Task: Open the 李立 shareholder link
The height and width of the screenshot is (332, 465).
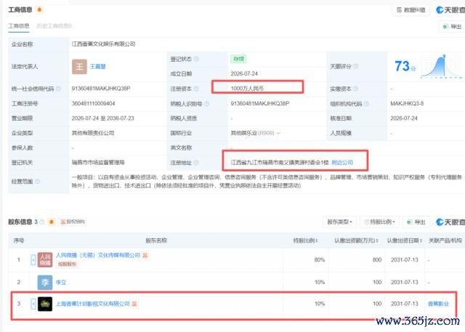Action: (x=61, y=282)
